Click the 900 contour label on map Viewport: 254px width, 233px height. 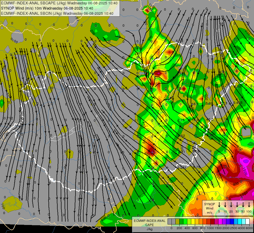tap(236, 184)
